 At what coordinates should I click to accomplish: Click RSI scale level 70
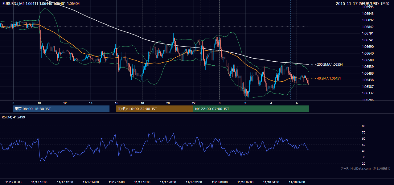point(363,132)
